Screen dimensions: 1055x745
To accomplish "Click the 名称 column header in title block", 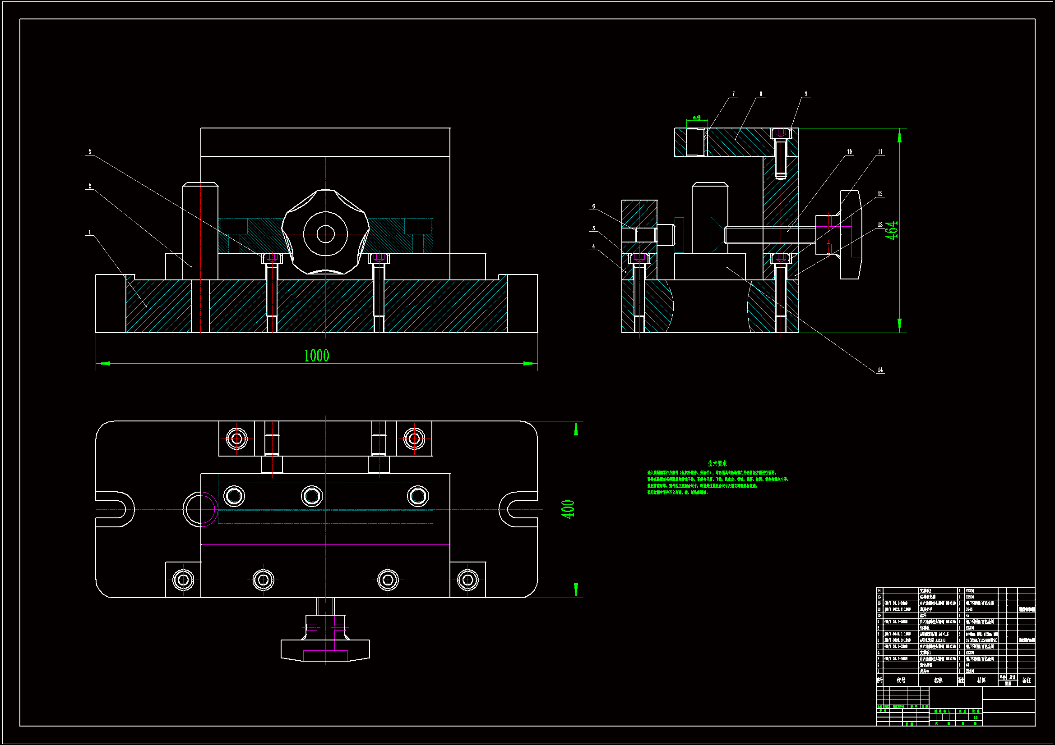I will [938, 680].
